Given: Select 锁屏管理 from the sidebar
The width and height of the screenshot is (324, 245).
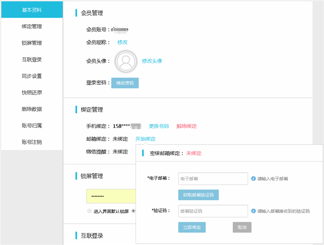Looking at the screenshot, I should coord(32,43).
